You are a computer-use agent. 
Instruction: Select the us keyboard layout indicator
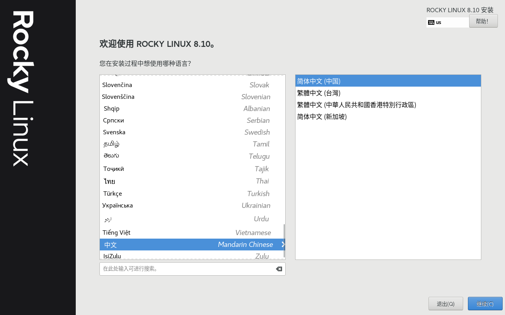[x=448, y=22]
